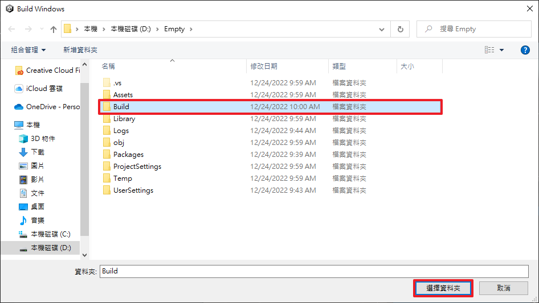Sort by 名稱 column header

tap(108, 66)
